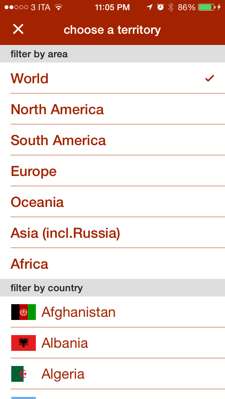Tap the alarm clock status icon

tap(160, 7)
